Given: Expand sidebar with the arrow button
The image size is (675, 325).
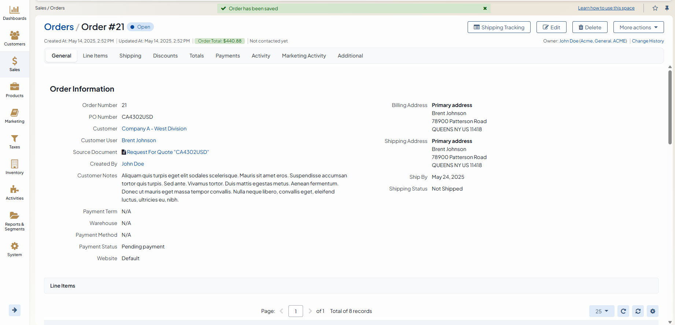Looking at the screenshot, I should point(15,310).
